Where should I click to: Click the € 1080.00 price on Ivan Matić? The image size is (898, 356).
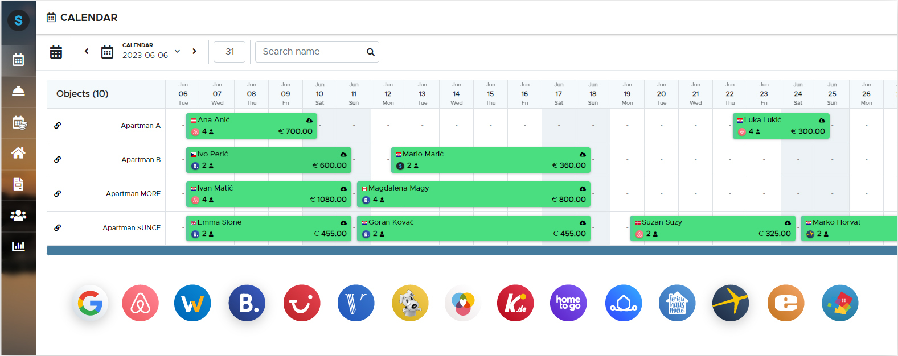coord(328,200)
